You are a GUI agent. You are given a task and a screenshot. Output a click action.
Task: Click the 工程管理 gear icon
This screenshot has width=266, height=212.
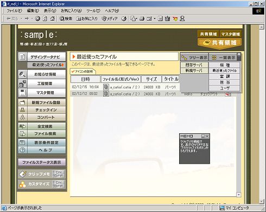22,83
